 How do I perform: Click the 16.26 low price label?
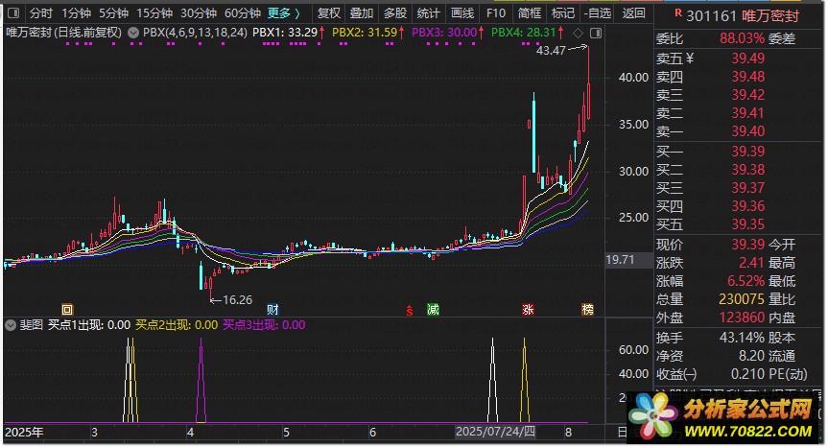238,300
